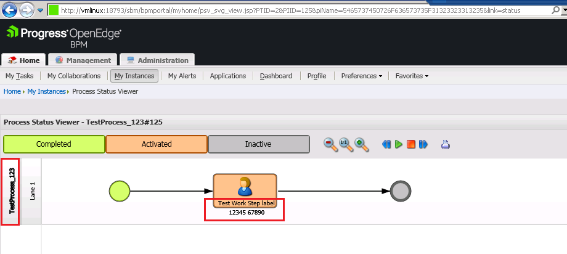Select the Test Work Step label activity node
The width and height of the screenshot is (567, 254).
pyautogui.click(x=245, y=190)
